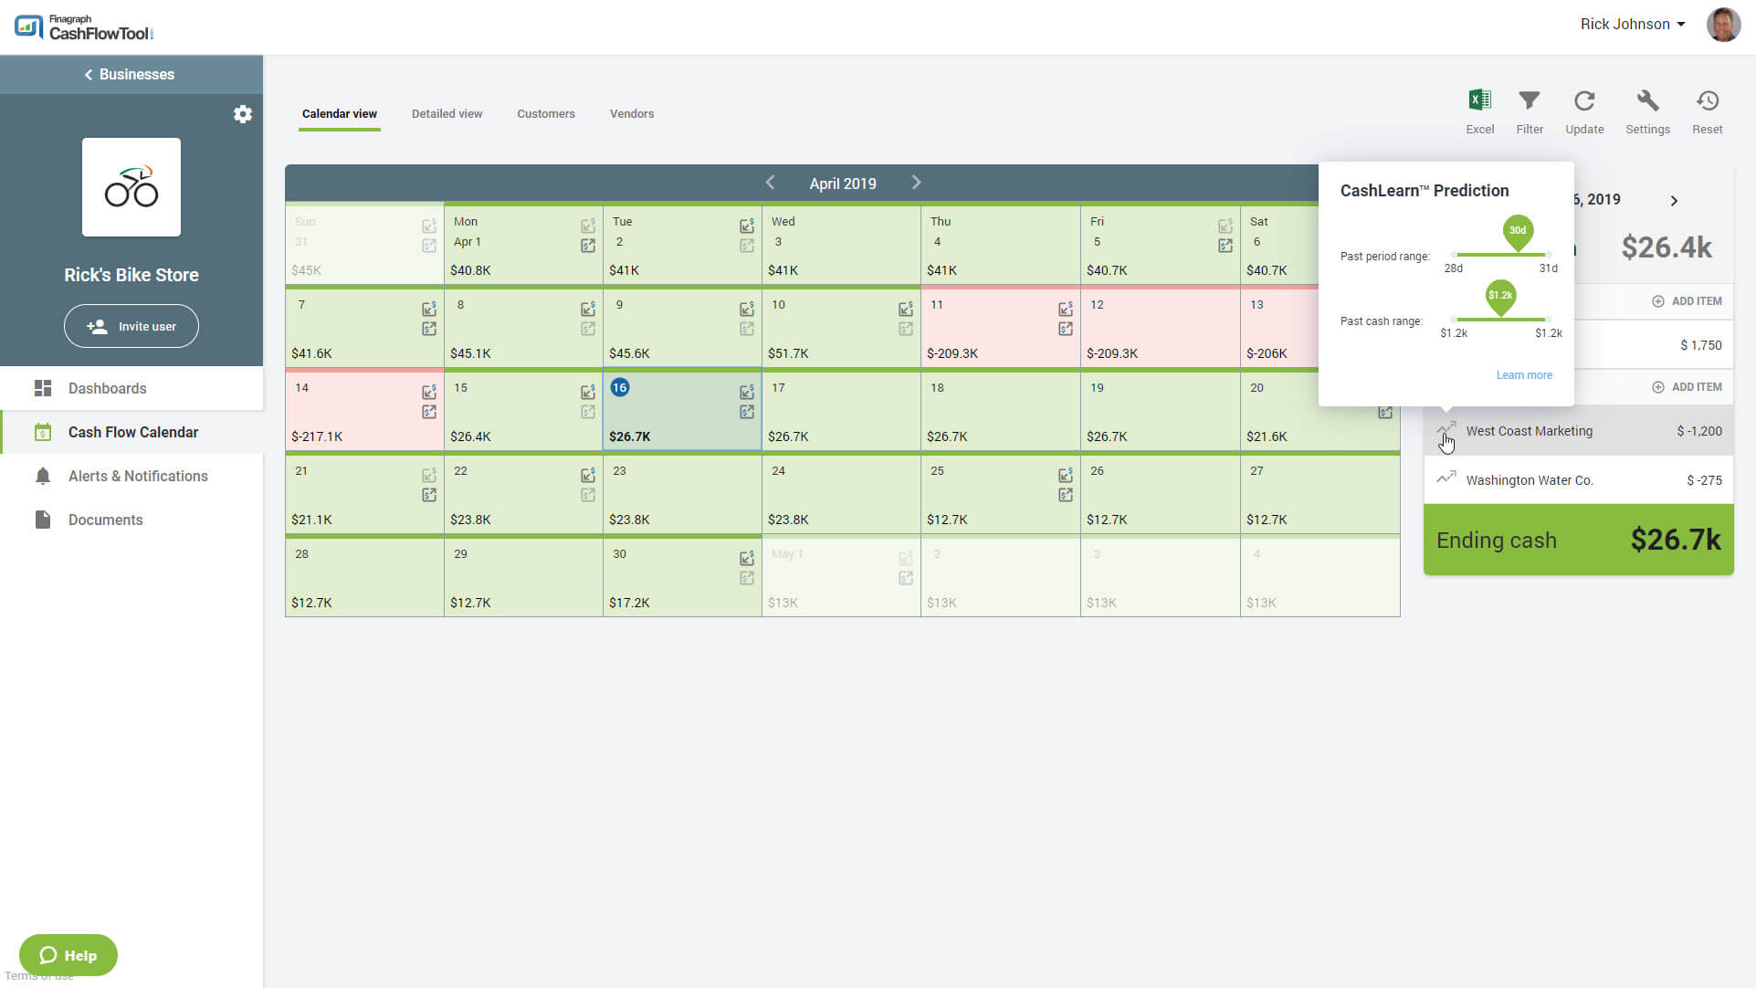Open cash-in icon on April 16
Image resolution: width=1756 pixels, height=988 pixels.
[747, 392]
